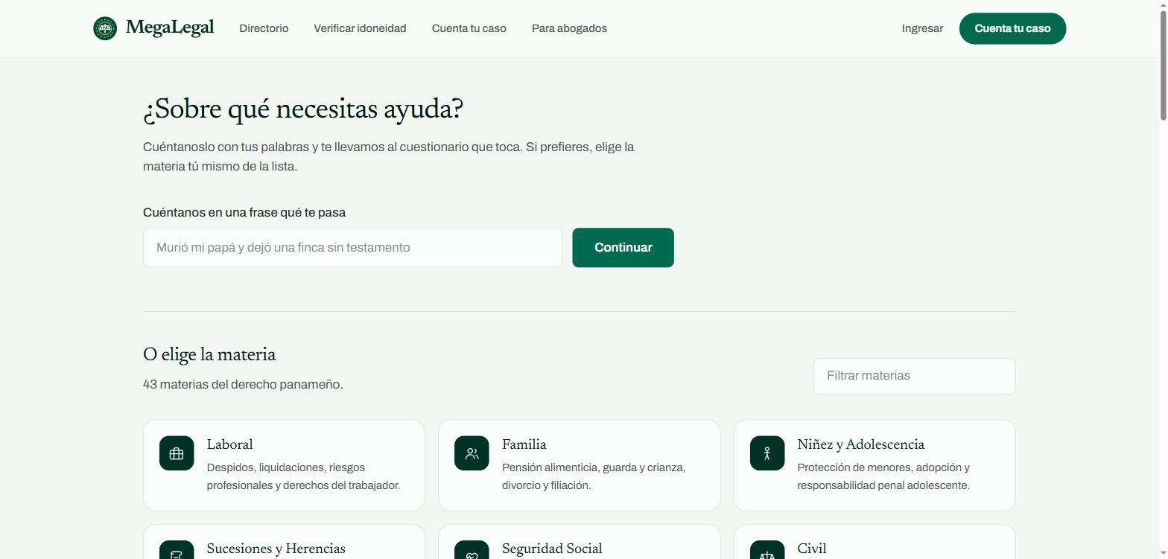This screenshot has height=559, width=1168.
Task: Focus the case description text field
Action: pos(352,247)
